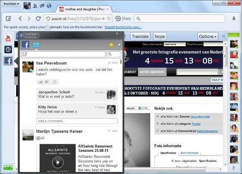This screenshot has width=242, height=174.
Task: Click the bell notification icon
Action: coord(234,19)
